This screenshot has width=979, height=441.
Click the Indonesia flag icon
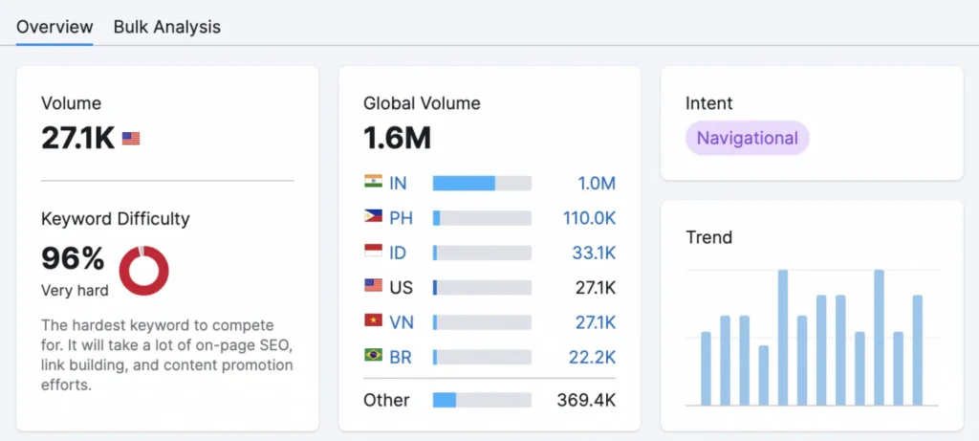(374, 252)
